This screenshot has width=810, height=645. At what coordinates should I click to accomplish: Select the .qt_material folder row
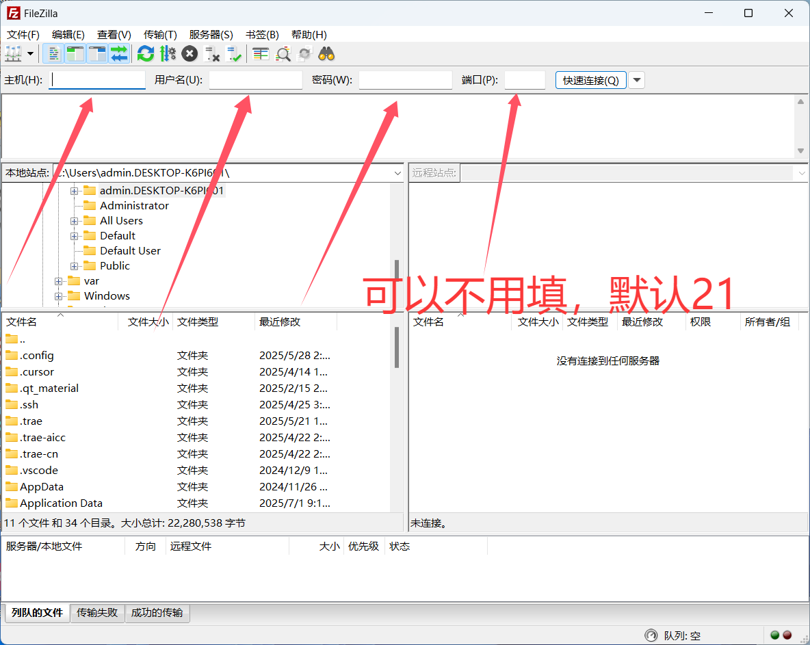196,389
